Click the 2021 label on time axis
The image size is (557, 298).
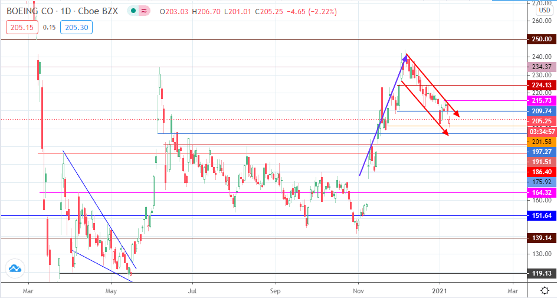coord(440,292)
